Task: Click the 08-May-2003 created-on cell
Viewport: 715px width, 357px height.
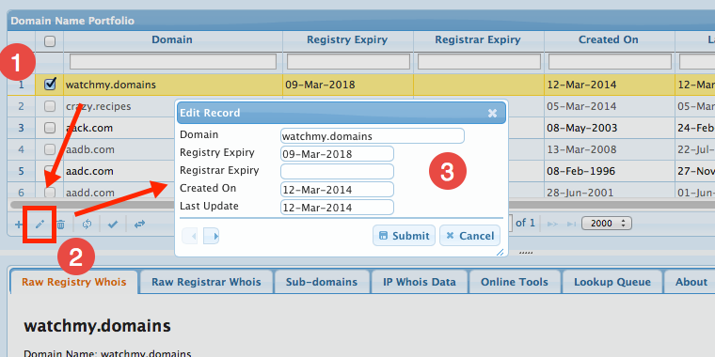Action: 610,128
